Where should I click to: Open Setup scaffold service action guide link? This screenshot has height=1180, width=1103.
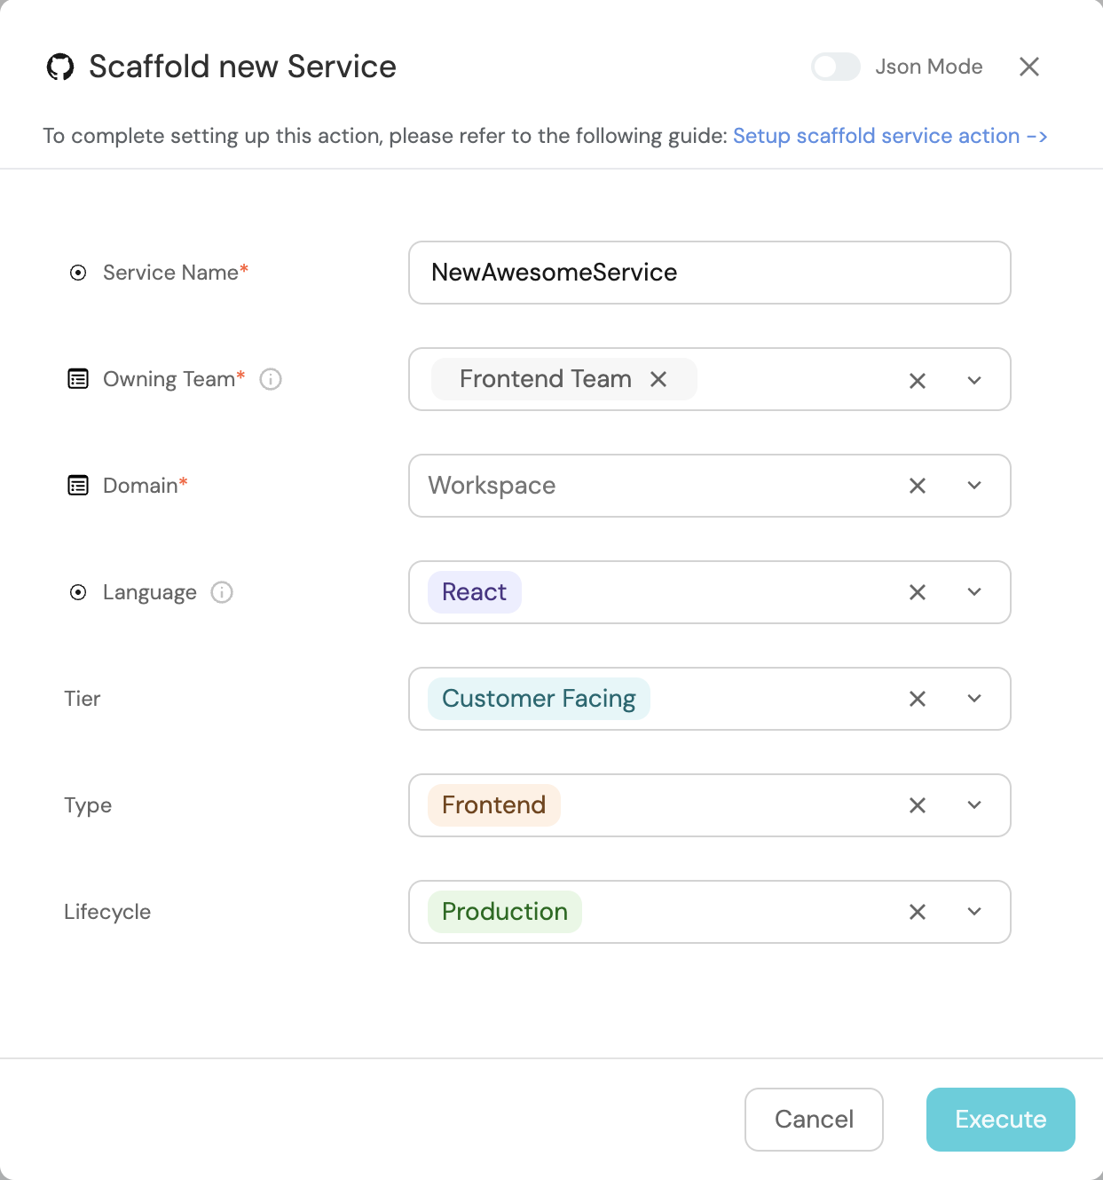[x=890, y=136]
